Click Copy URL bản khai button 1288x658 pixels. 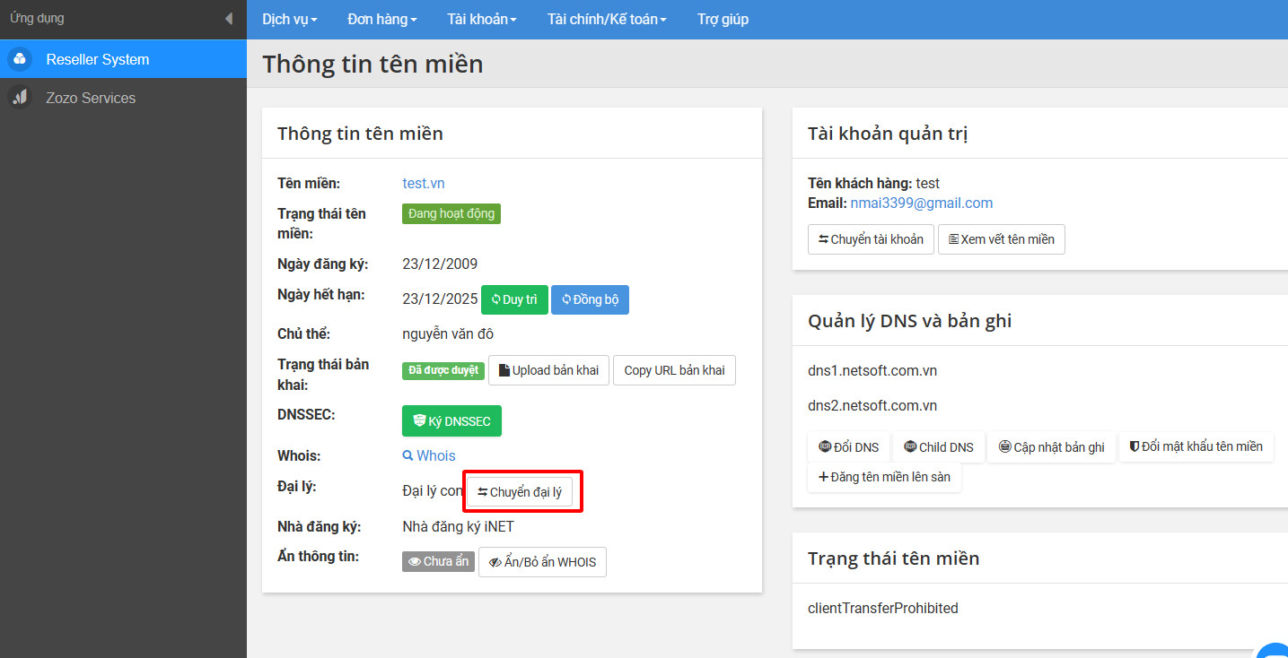pos(674,370)
